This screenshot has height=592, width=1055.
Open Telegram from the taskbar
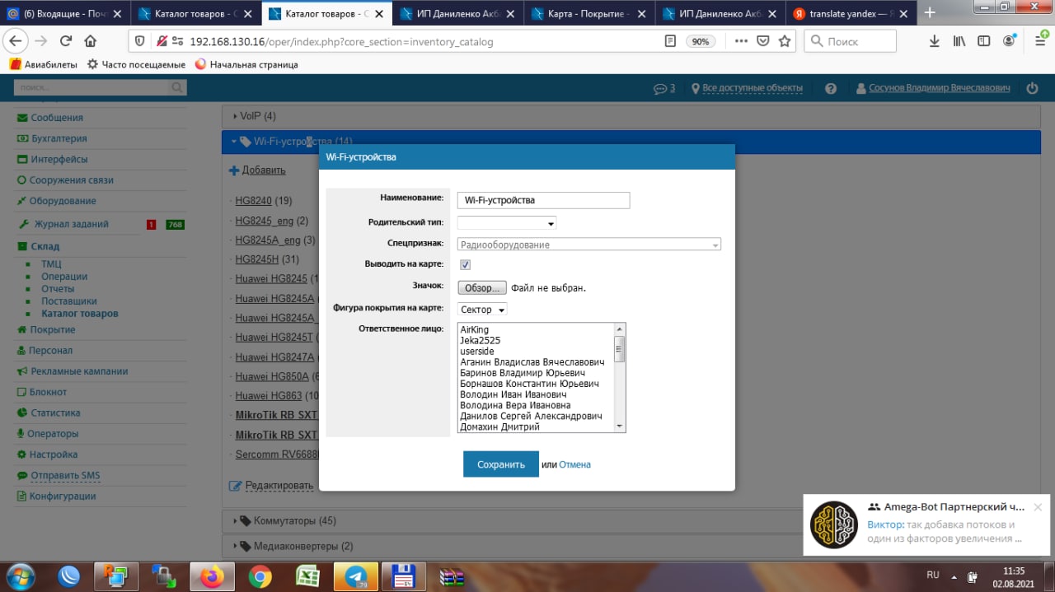click(x=356, y=576)
